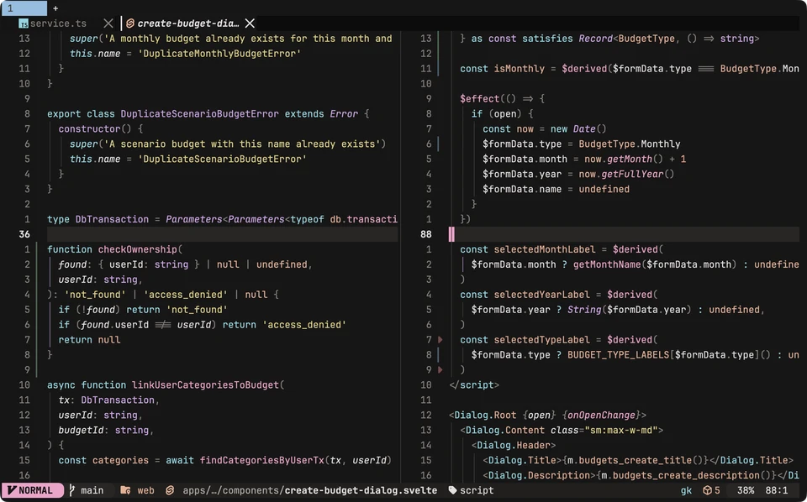807x502 pixels.
Task: Switch to the create-budget-dia… buffer tab
Action: coord(187,24)
